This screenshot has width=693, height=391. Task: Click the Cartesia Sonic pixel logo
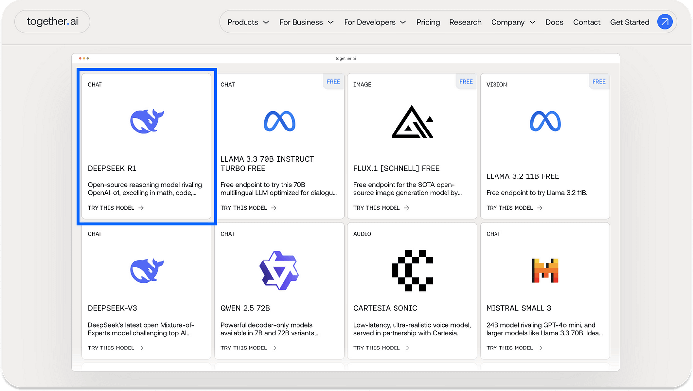412,270
